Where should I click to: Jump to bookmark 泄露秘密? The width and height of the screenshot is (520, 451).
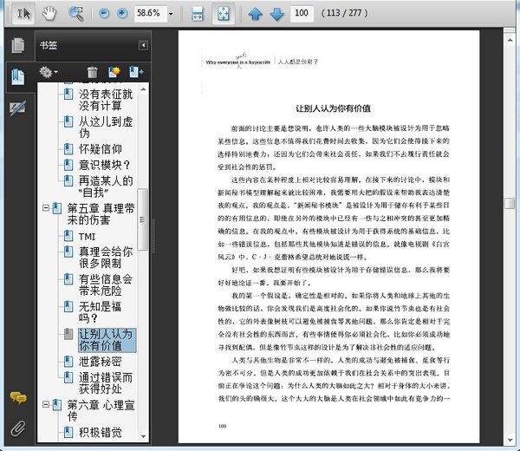[x=101, y=362]
